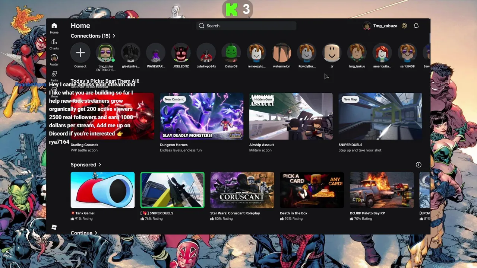477x268 pixels.
Task: Click 'Step up and take your shot' text
Action: click(360, 150)
